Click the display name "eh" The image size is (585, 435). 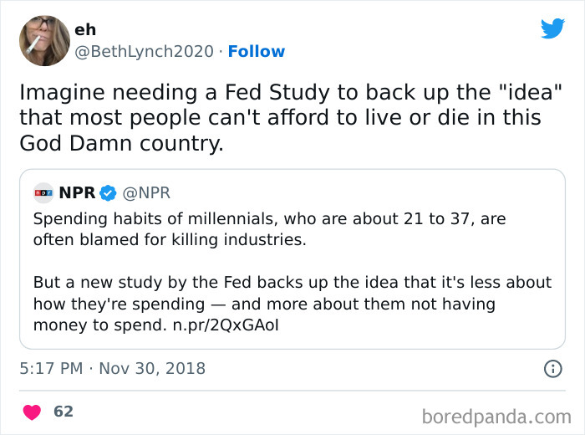[x=85, y=30]
